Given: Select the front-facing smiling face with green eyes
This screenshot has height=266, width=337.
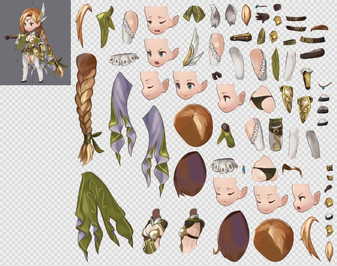Looking at the screenshot, I should [x=189, y=85].
